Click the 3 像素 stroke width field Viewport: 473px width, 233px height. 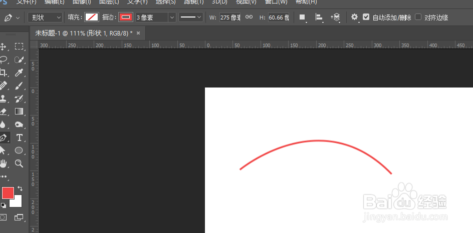pyautogui.click(x=152, y=17)
